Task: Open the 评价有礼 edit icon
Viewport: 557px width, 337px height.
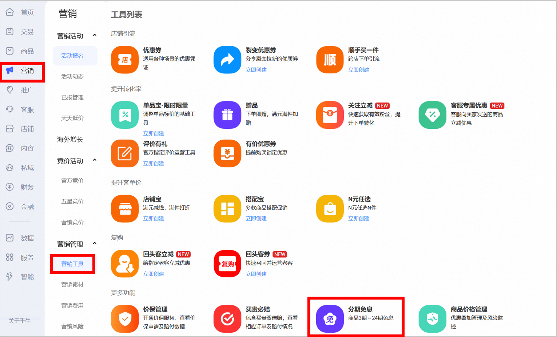Action: (125, 153)
